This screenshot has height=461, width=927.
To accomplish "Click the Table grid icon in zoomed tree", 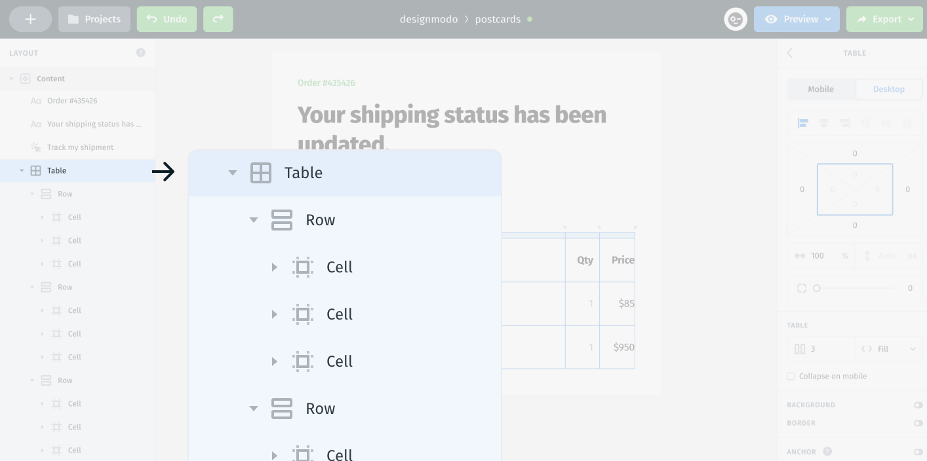I will (261, 173).
